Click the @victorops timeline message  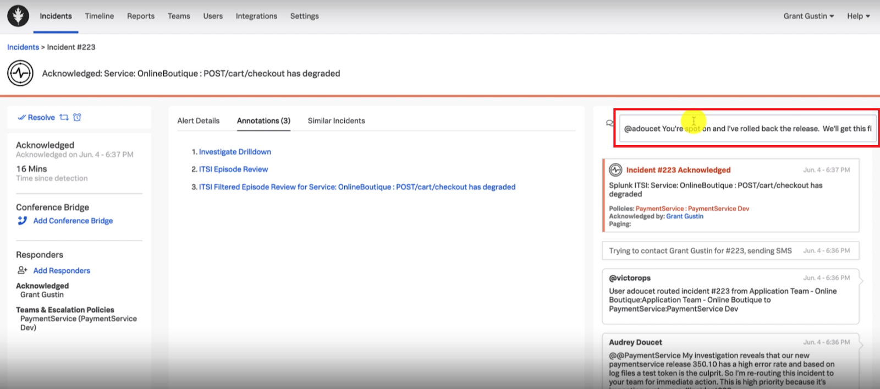click(x=730, y=296)
